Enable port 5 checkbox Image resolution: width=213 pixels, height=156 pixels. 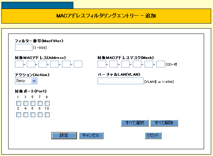pos(33,103)
